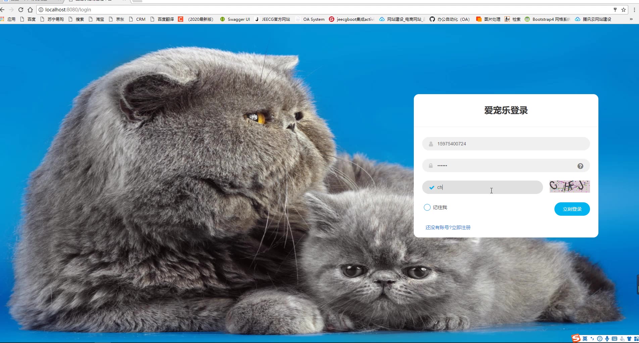
Task: Open the Chrome three-dot menu
Action: [x=634, y=10]
